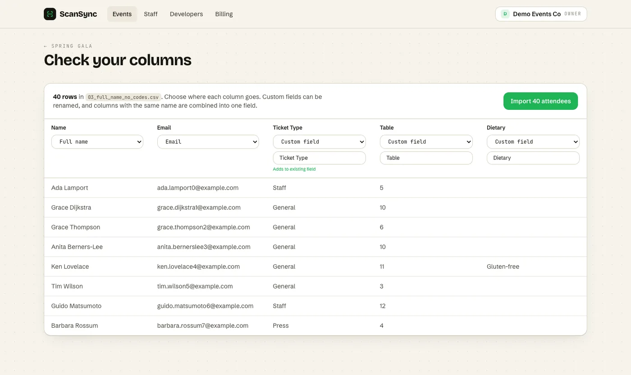Click grace.thompson2@example.com email cell
Viewport: 631px width, 375px height.
204,227
